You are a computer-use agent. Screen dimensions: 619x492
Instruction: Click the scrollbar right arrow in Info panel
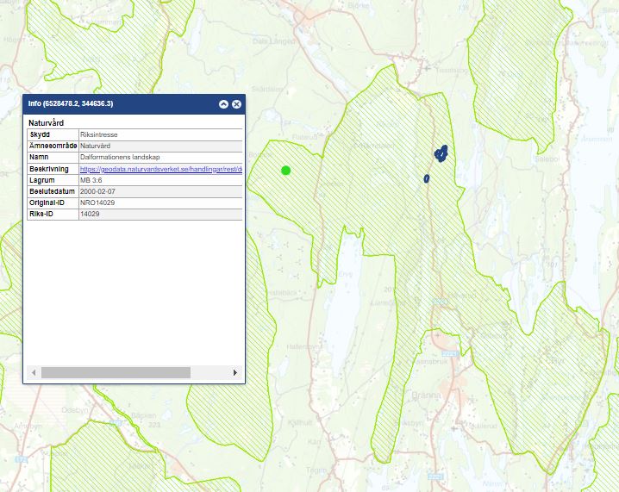click(234, 372)
